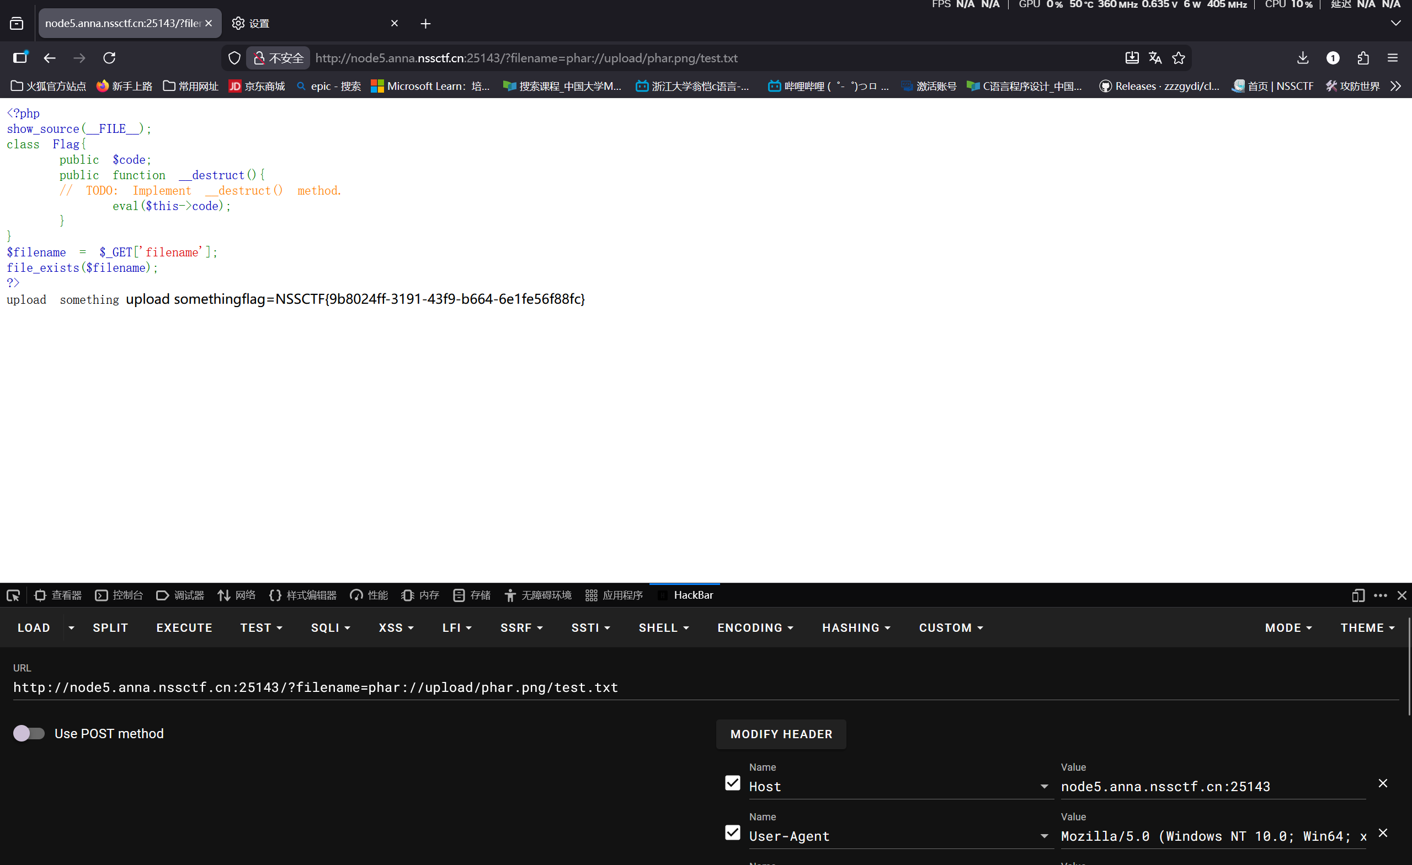Bookmark this page with the star
This screenshot has width=1412, height=865.
click(1178, 58)
